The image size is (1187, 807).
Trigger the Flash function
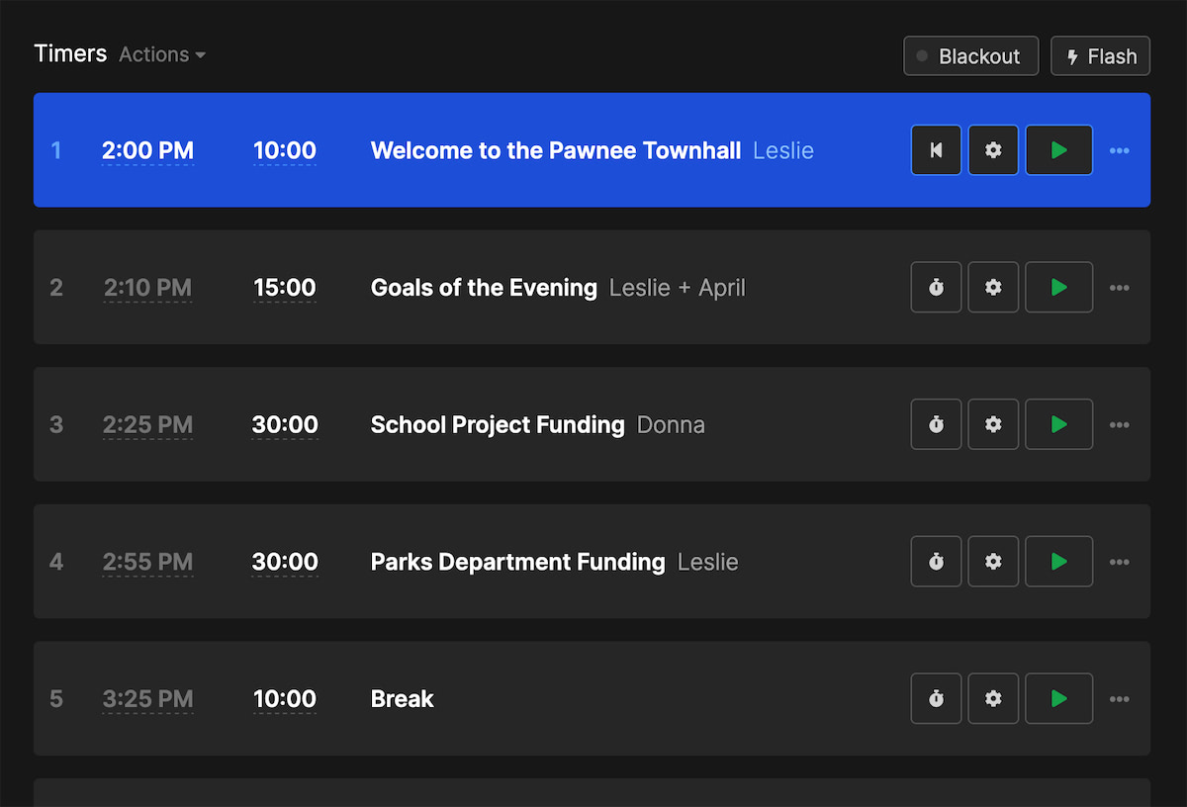point(1100,55)
